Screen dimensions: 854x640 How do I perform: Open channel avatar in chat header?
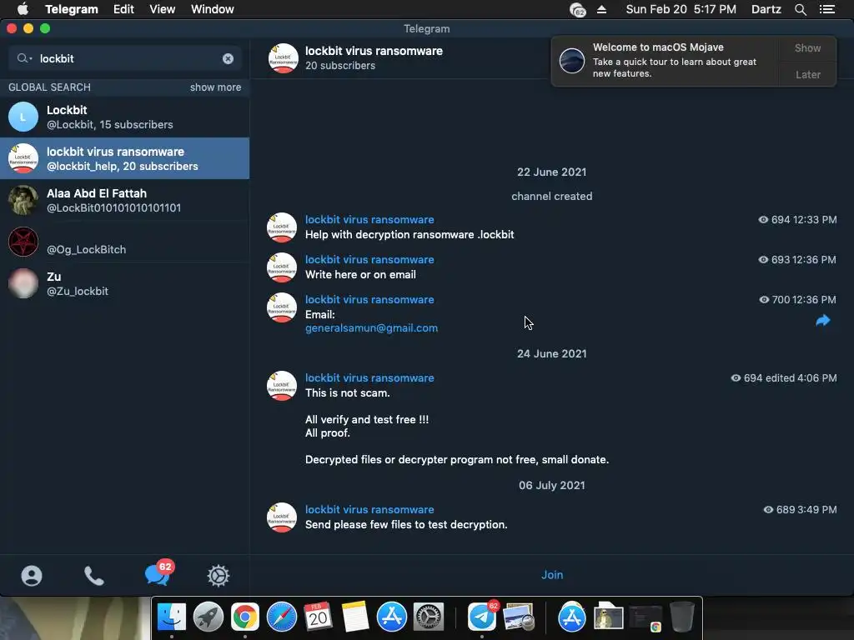[x=284, y=58]
